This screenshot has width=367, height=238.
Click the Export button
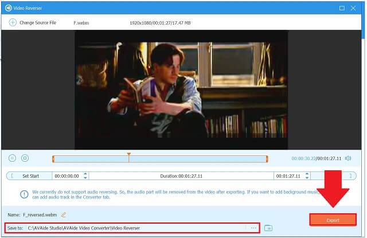333,220
